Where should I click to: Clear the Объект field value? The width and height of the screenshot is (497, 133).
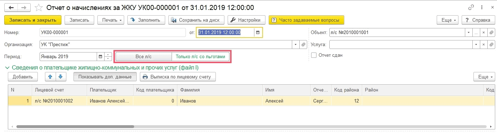point(483,33)
